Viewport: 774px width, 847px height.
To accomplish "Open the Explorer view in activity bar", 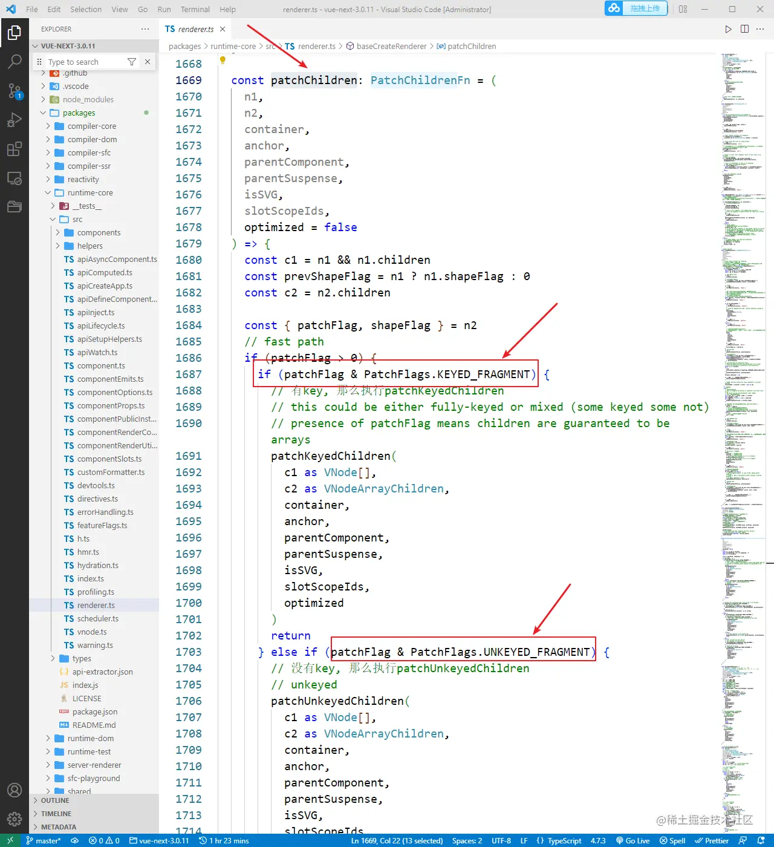I will (x=15, y=33).
